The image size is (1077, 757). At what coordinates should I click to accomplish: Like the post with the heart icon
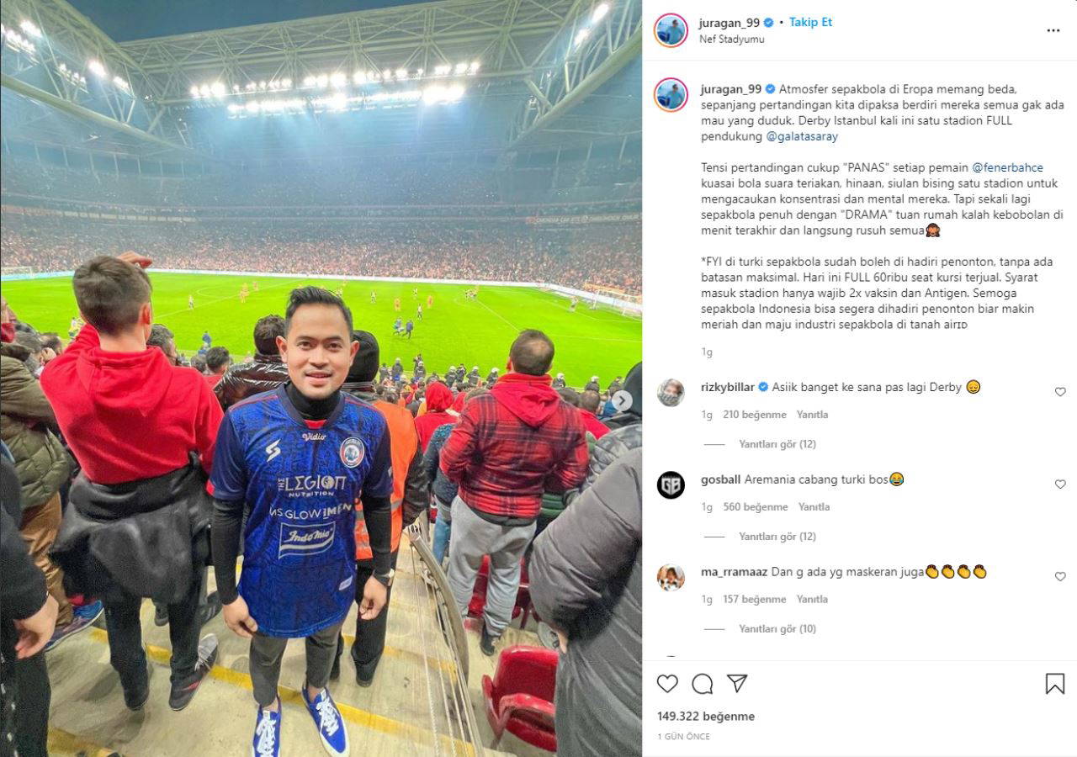(x=667, y=684)
